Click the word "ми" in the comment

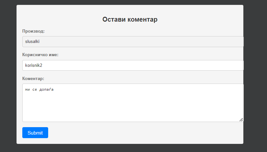pyautogui.click(x=27, y=89)
